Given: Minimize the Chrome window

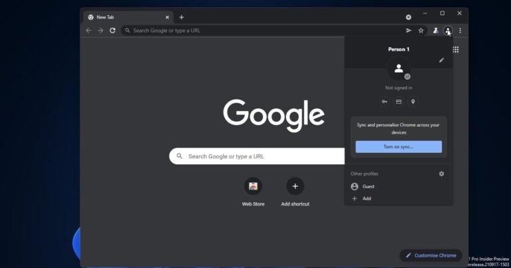Looking at the screenshot, I should click(x=425, y=13).
